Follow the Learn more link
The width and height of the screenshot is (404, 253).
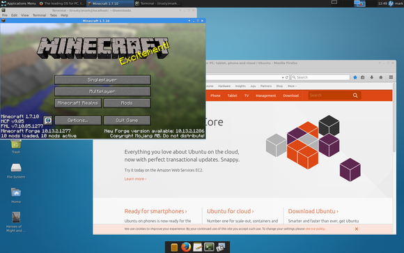[136, 178]
